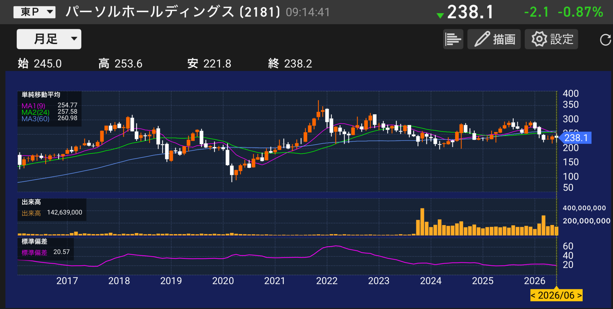Click the 2024 label on time axis
Viewport: 613px width, 309px height.
coord(431,281)
